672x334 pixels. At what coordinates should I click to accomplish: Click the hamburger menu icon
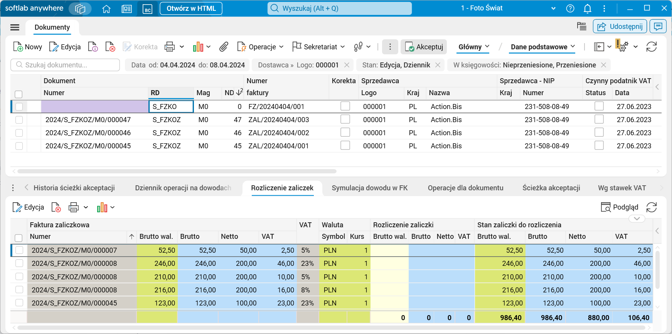[15, 27]
